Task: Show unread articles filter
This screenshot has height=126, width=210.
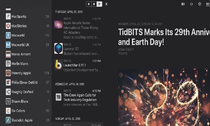Action: coord(94,4)
